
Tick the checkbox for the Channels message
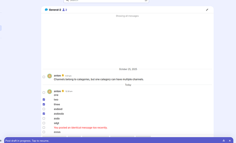44,77
